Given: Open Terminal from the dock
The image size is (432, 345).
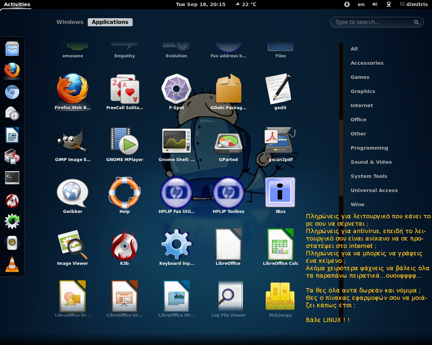Looking at the screenshot, I should [12, 178].
